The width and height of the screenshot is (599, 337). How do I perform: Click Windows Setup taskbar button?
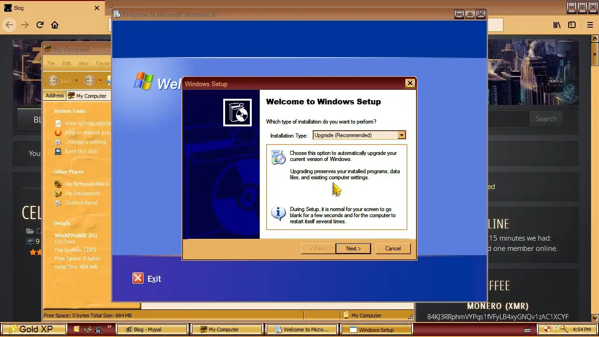click(377, 330)
